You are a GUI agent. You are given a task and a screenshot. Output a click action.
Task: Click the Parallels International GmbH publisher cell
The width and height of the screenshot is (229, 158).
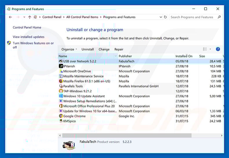coord(139,86)
